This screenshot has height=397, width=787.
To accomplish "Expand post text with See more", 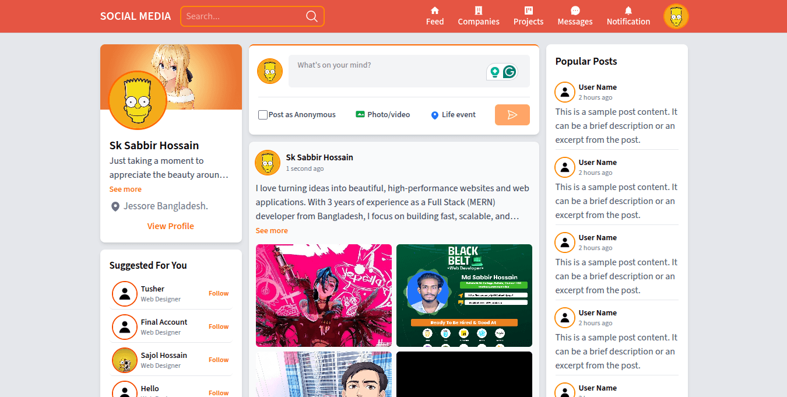I will tap(272, 231).
